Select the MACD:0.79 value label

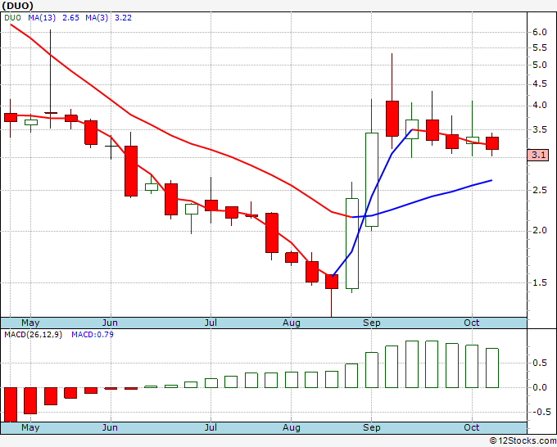point(93,335)
